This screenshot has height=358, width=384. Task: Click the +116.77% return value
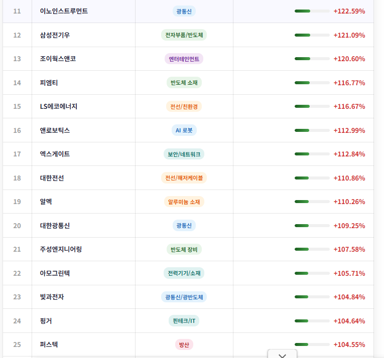click(349, 83)
